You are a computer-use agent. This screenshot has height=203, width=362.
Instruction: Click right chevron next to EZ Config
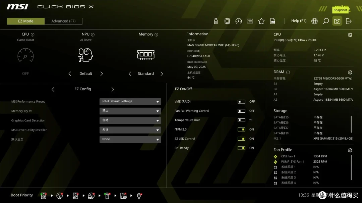pos(113,89)
